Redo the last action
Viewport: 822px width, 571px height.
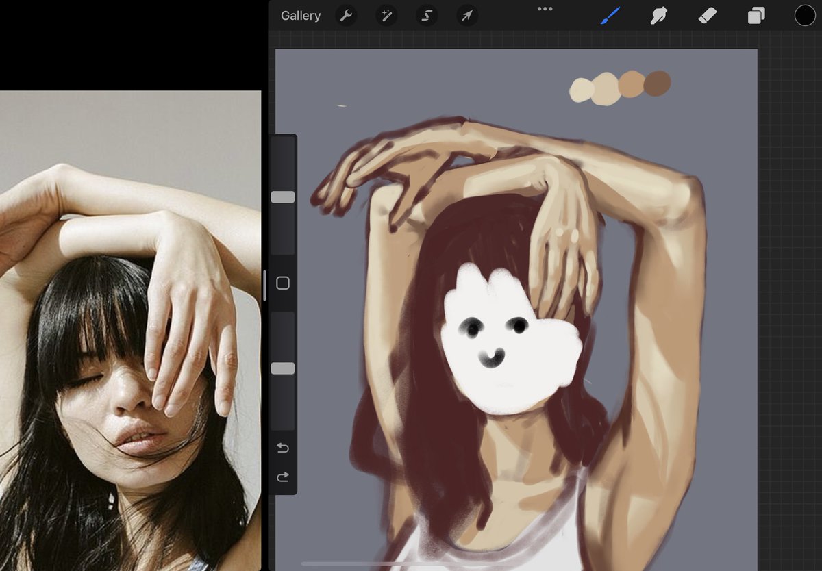283,477
